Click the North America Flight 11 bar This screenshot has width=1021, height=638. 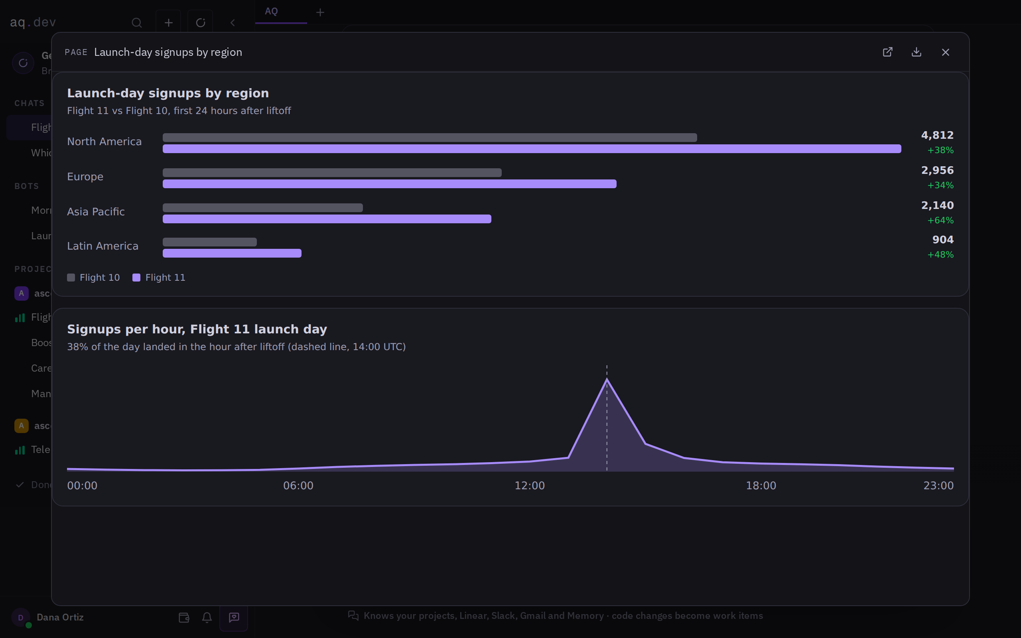[x=532, y=148]
